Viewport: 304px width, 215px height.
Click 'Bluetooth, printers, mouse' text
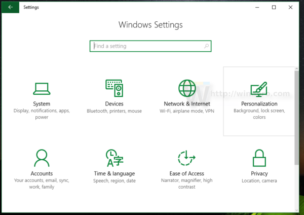(x=114, y=111)
